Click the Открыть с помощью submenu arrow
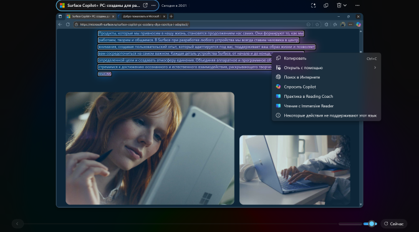419x232 pixels. 375,67
